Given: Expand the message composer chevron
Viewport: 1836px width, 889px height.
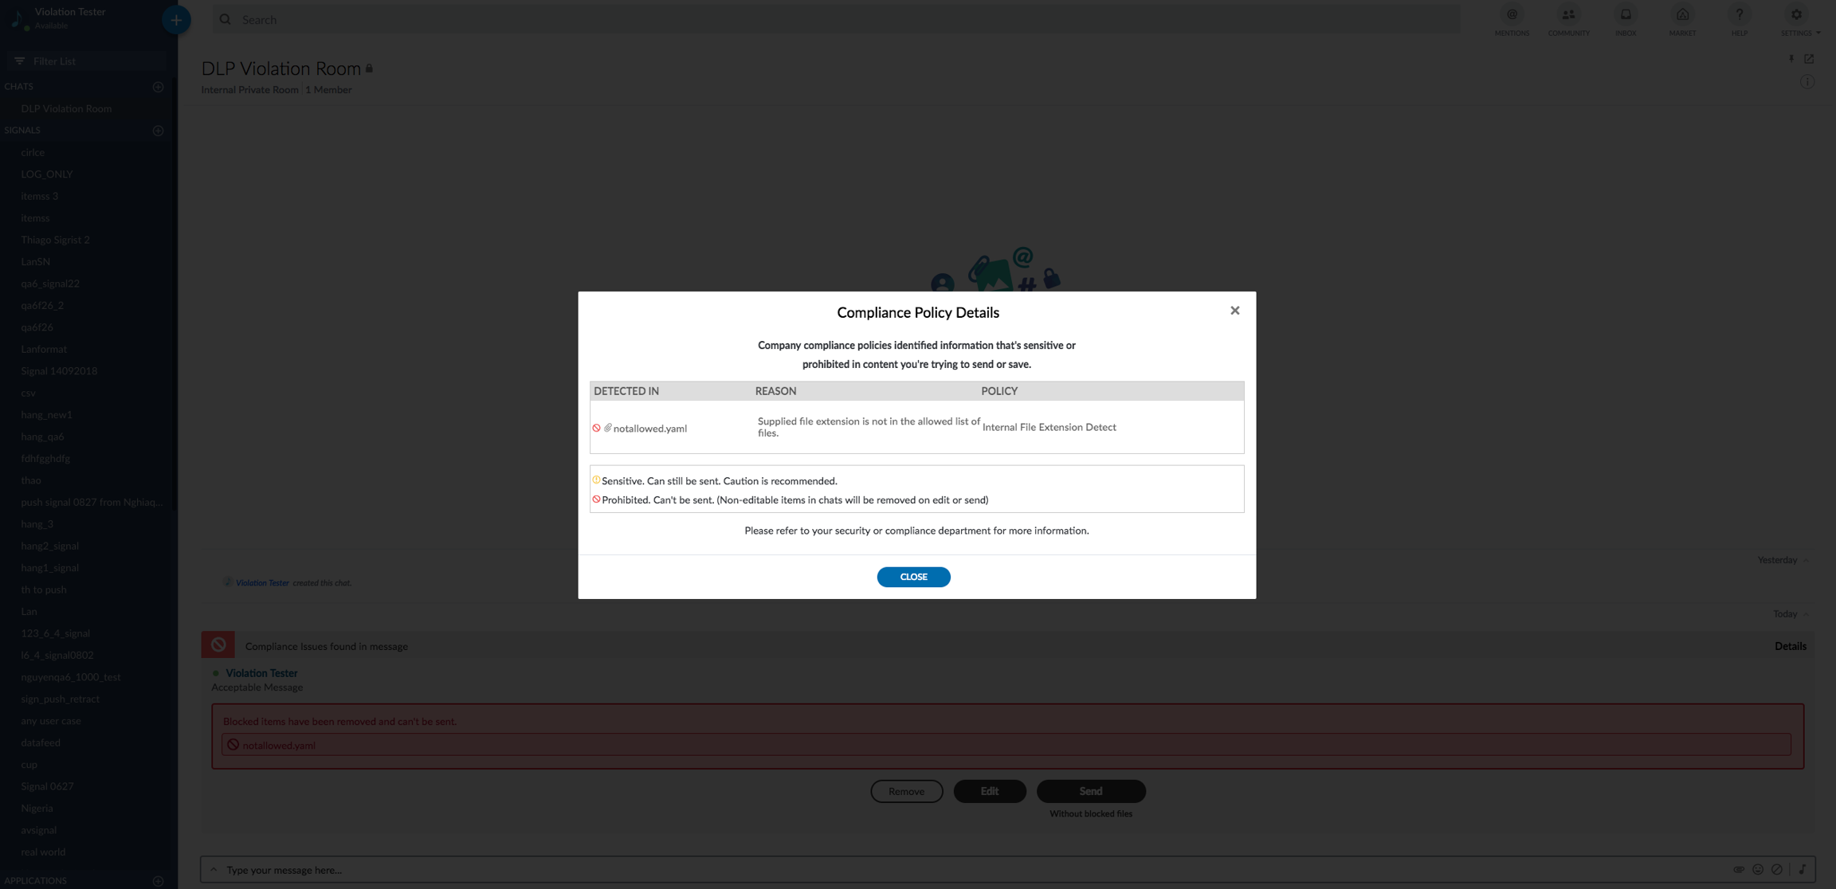Looking at the screenshot, I should [x=214, y=869].
